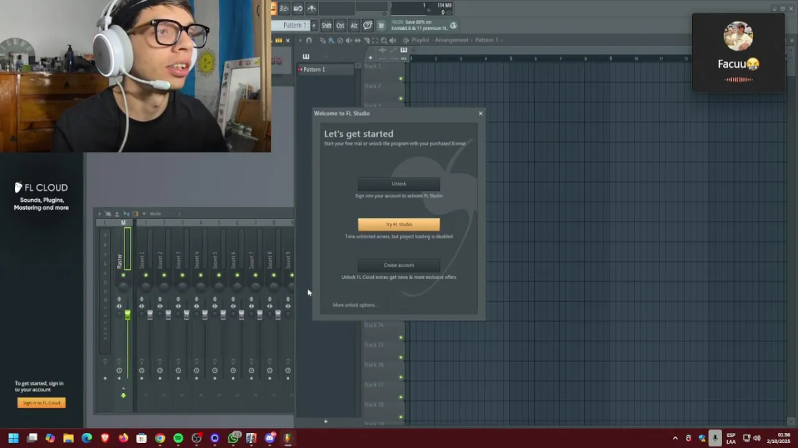Click Sign in to FL Cloud button

tap(41, 403)
